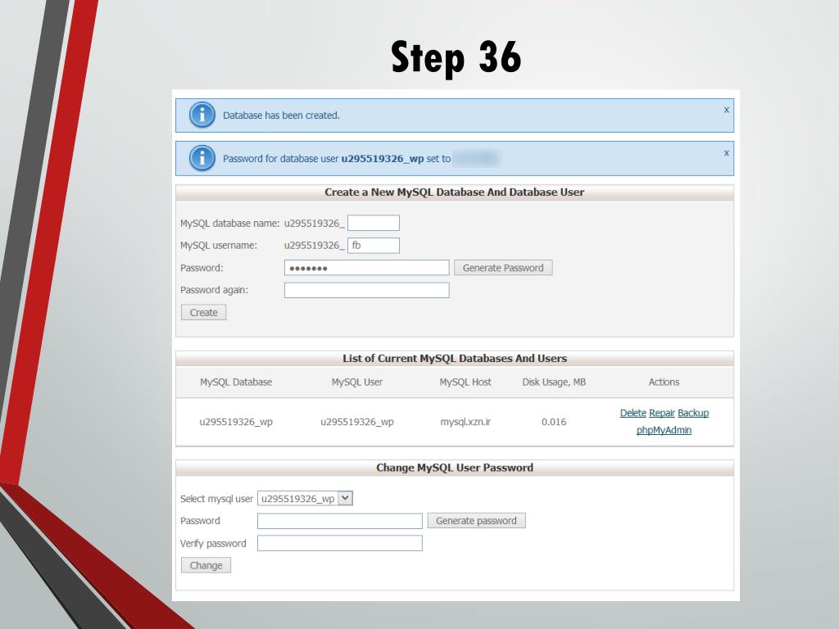Click the 'Change MySQL User Password' heading
839x629 pixels.
coord(454,468)
